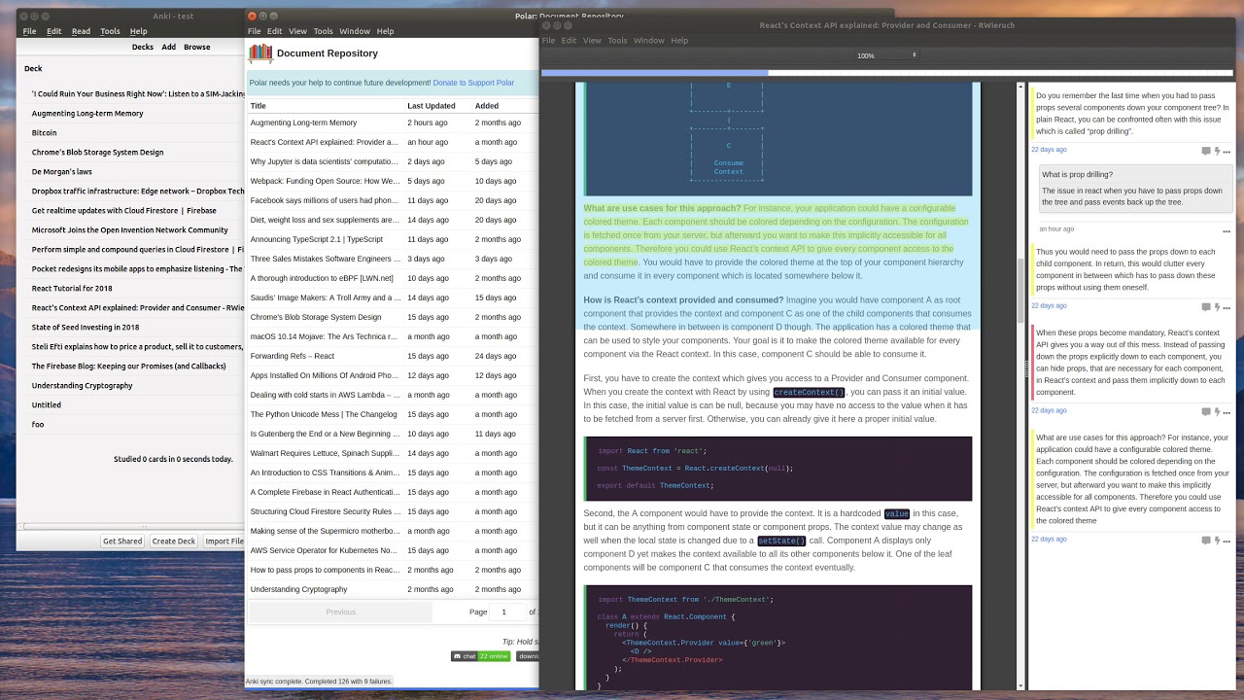
Task: Open View menu in Polar repository window
Action: (x=297, y=31)
